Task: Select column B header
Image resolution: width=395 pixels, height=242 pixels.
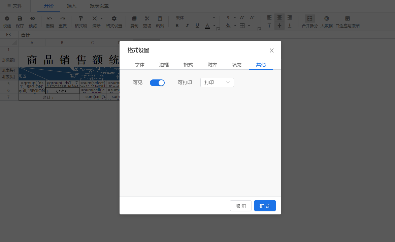Action: 62,42
